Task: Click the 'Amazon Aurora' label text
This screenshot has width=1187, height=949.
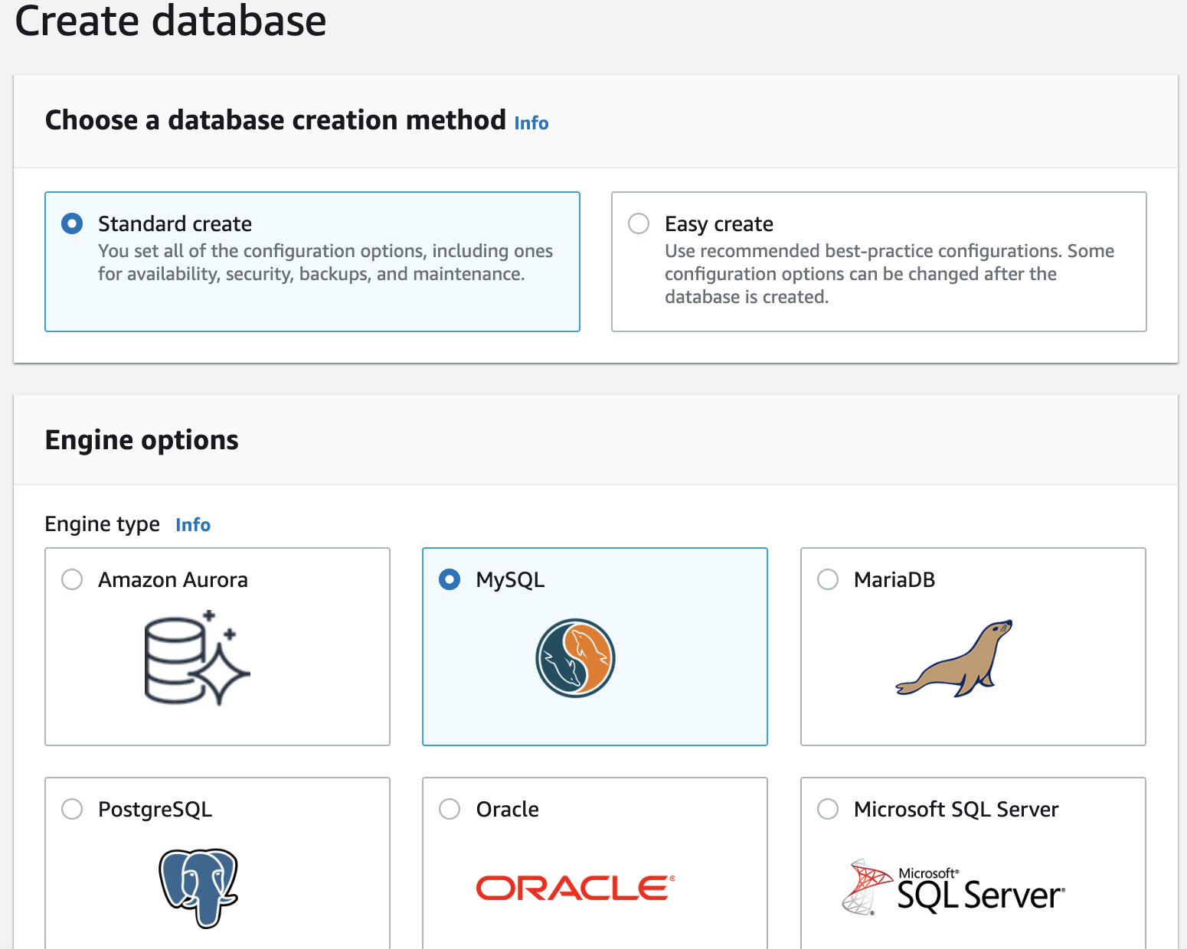Action: [173, 580]
